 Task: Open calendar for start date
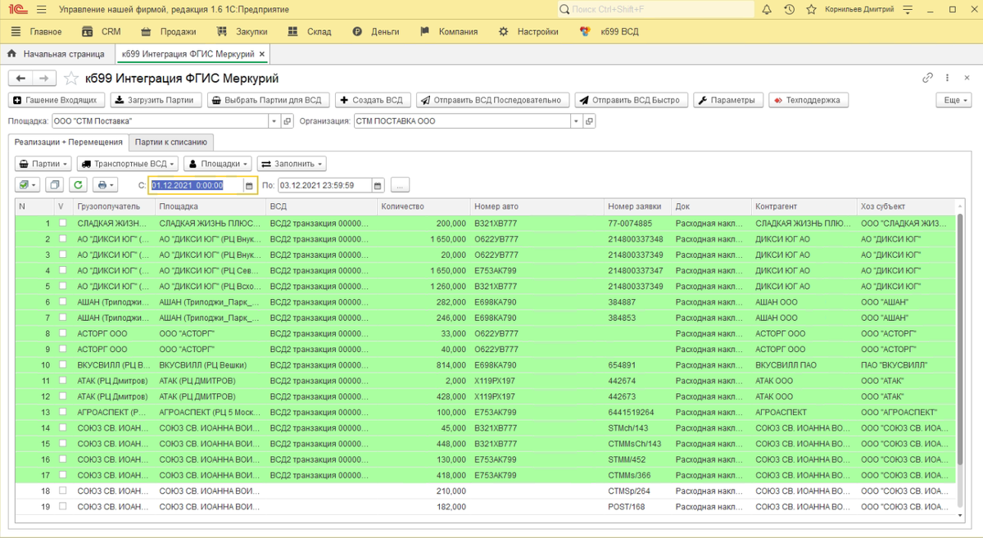250,185
